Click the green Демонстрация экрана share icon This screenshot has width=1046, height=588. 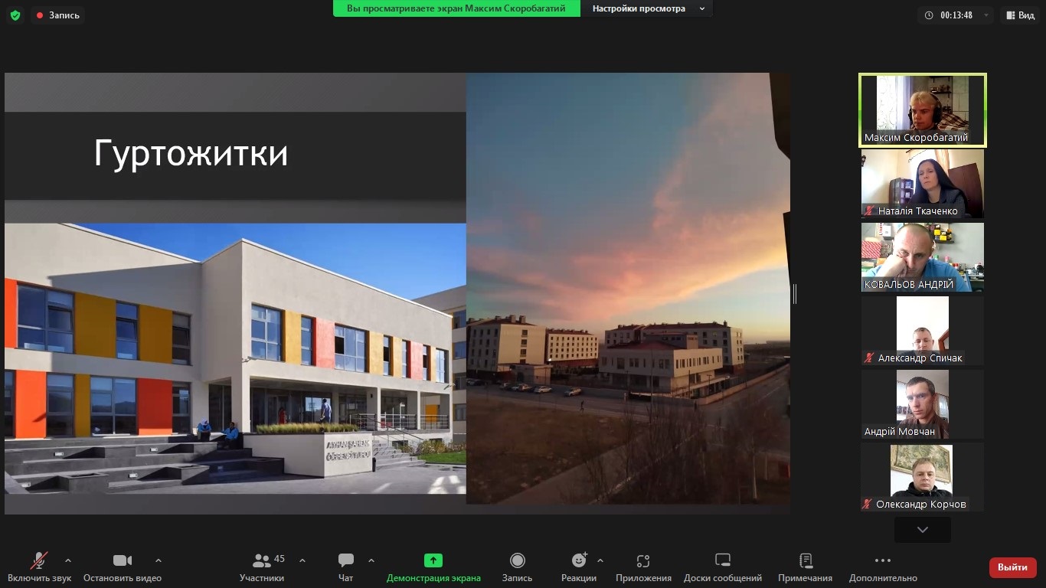433,560
